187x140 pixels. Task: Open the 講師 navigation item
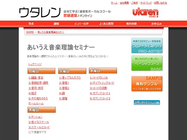[x=56, y=24]
